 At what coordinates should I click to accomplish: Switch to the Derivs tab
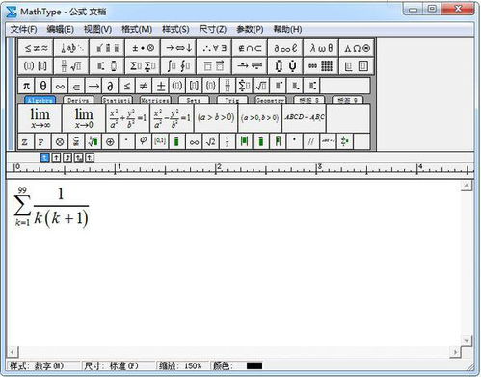coord(78,100)
